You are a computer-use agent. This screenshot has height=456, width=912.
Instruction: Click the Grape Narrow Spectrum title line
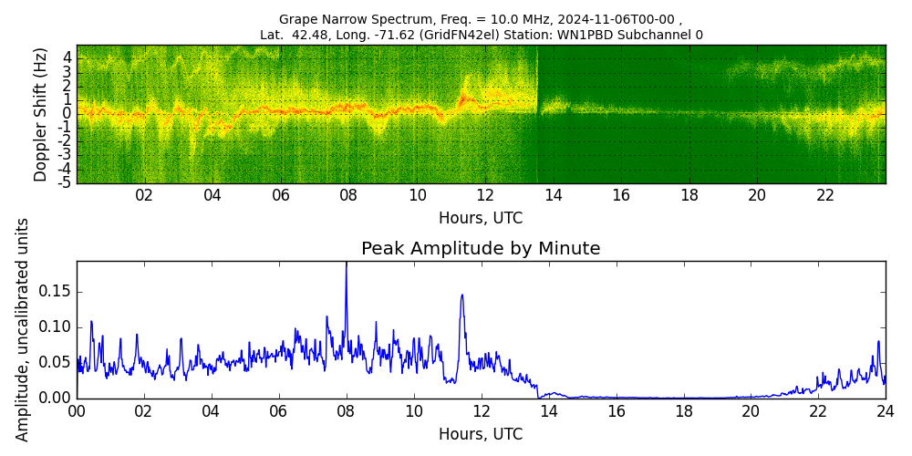pyautogui.click(x=480, y=19)
